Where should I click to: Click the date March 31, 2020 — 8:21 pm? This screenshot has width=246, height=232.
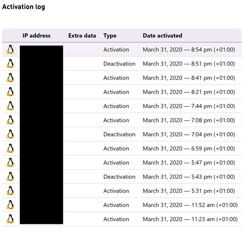coord(189,92)
